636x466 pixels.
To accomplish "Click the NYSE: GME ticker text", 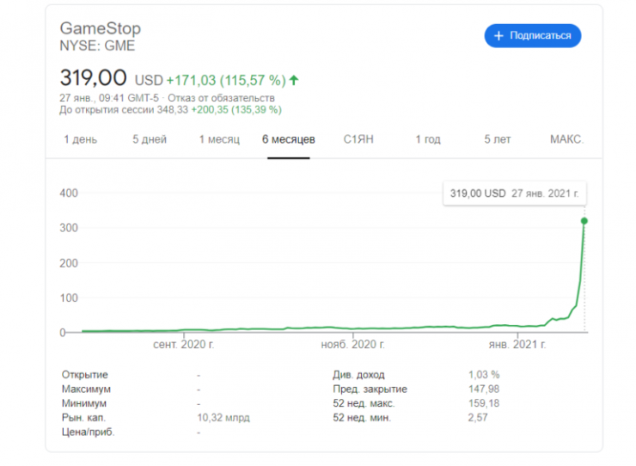I will click(97, 46).
